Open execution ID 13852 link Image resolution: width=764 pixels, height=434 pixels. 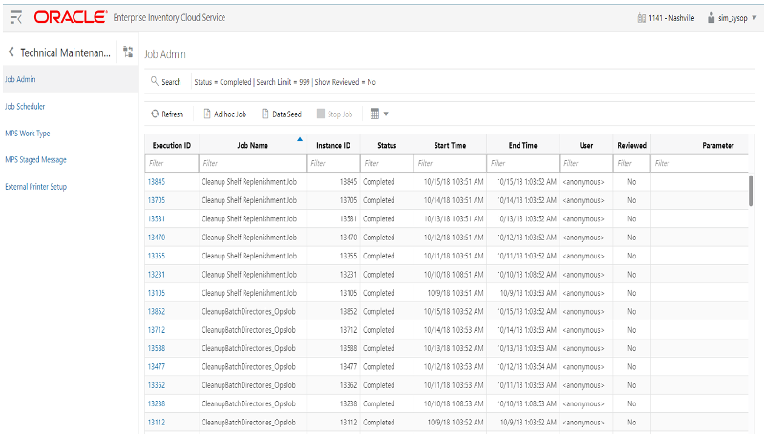(x=156, y=312)
